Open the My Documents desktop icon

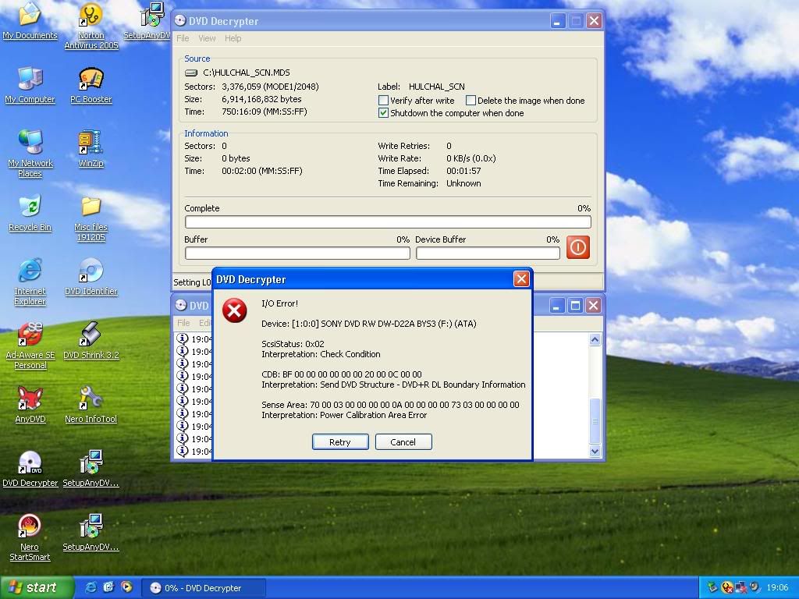pos(30,21)
